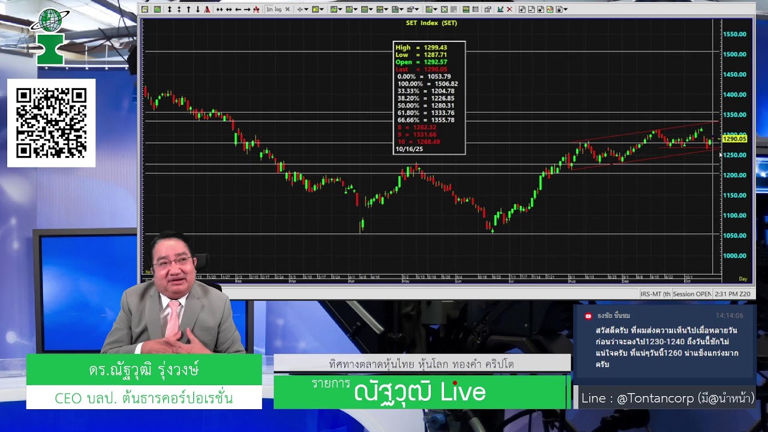
Task: Click the 1290.05 last price label
Action: pyautogui.click(x=734, y=139)
